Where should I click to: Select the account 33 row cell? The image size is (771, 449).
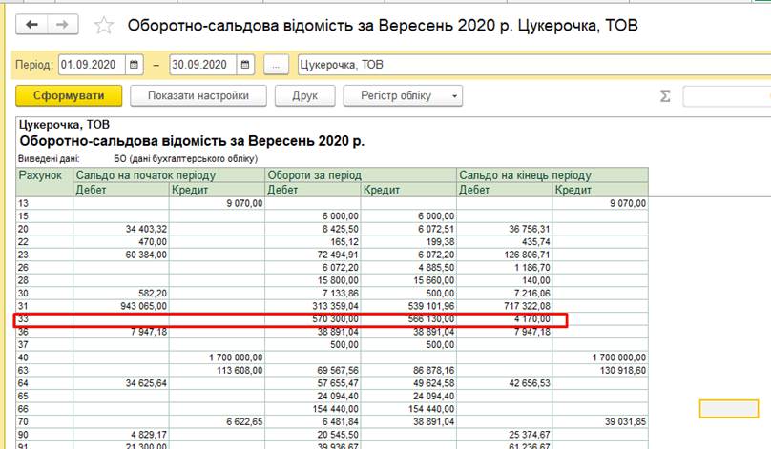(x=44, y=318)
